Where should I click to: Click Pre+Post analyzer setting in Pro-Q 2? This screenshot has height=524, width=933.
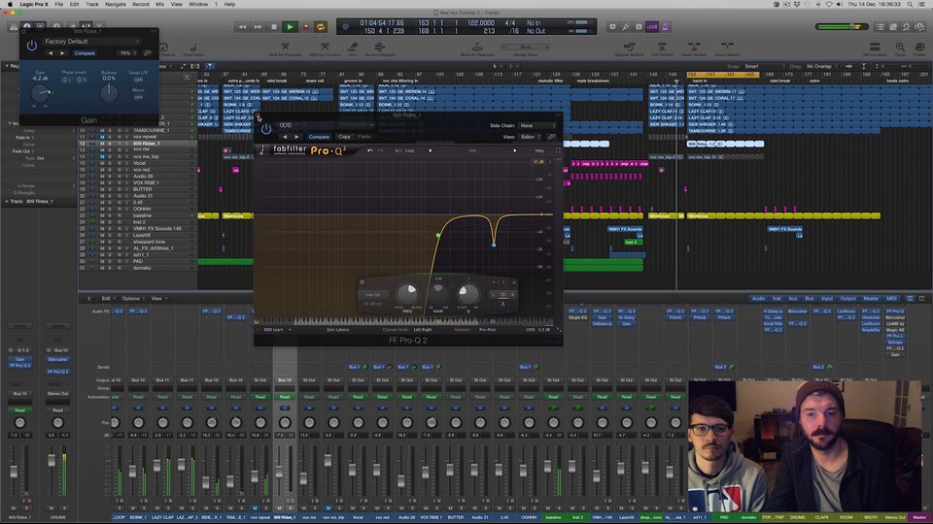(487, 330)
